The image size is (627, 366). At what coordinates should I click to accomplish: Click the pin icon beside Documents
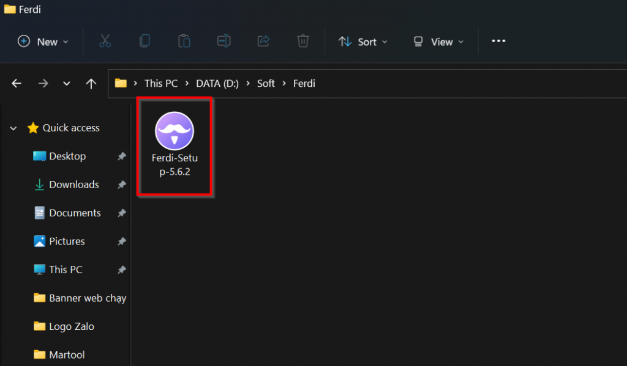point(122,213)
